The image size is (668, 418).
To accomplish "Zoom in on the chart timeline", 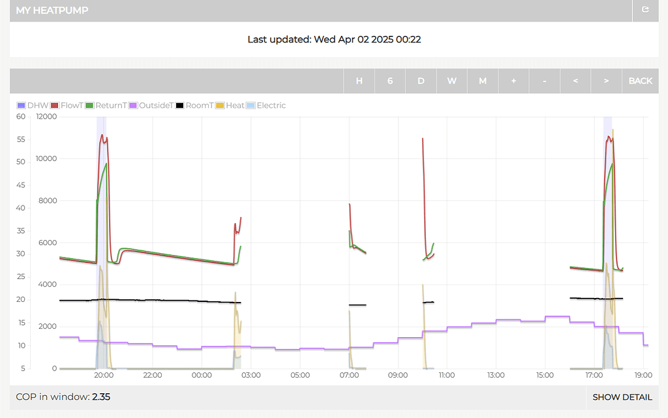I will click(x=513, y=81).
